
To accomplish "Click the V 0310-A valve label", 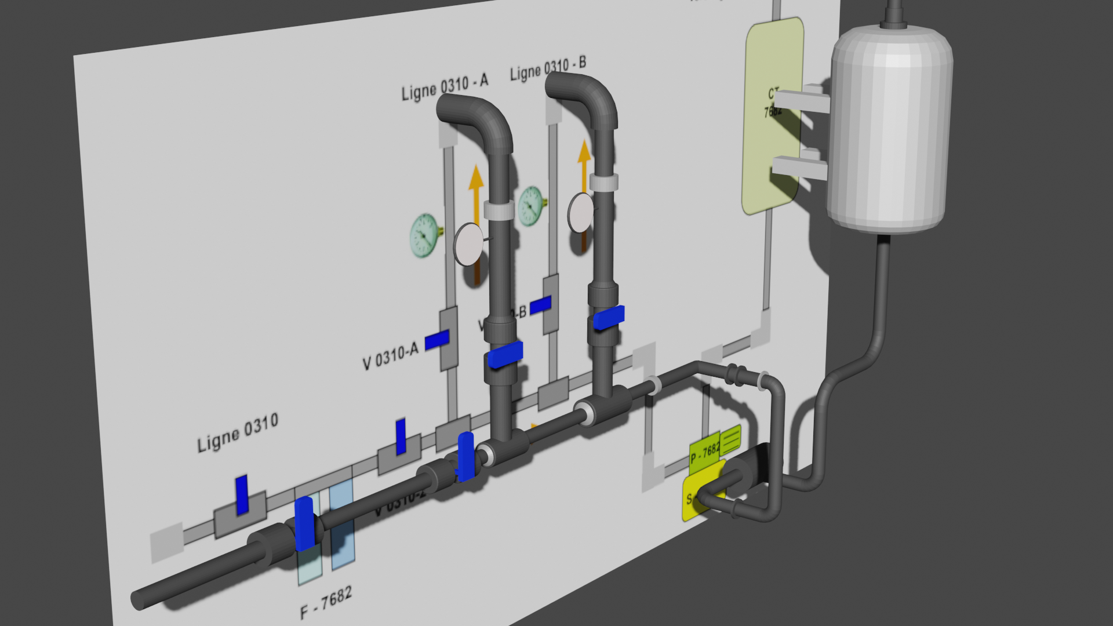I will tap(390, 356).
